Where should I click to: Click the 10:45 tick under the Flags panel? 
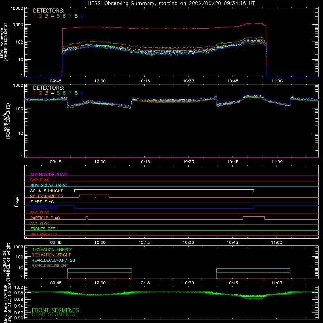pyautogui.click(x=233, y=243)
